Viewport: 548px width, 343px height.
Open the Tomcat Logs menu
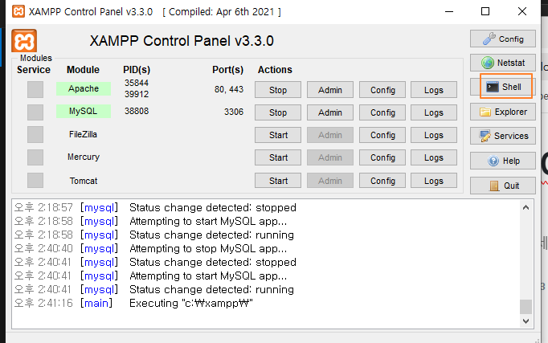tap(434, 181)
